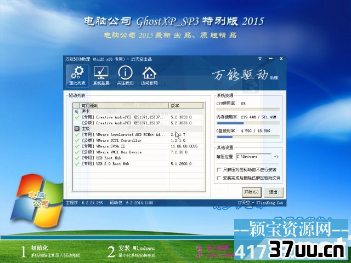Minimize the 万能驱动助理 window
The width and height of the screenshot is (351, 263).
(270, 59)
